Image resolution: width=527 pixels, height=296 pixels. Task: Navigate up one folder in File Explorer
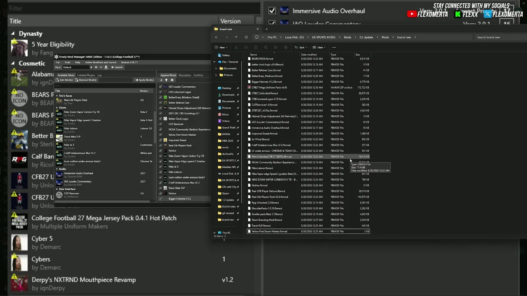point(236,37)
